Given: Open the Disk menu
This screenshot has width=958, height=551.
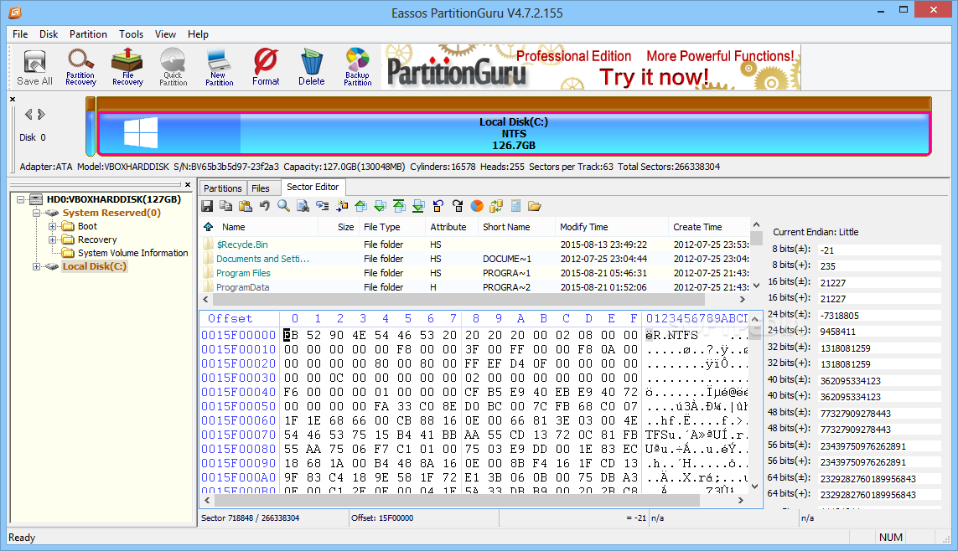Looking at the screenshot, I should (x=49, y=34).
